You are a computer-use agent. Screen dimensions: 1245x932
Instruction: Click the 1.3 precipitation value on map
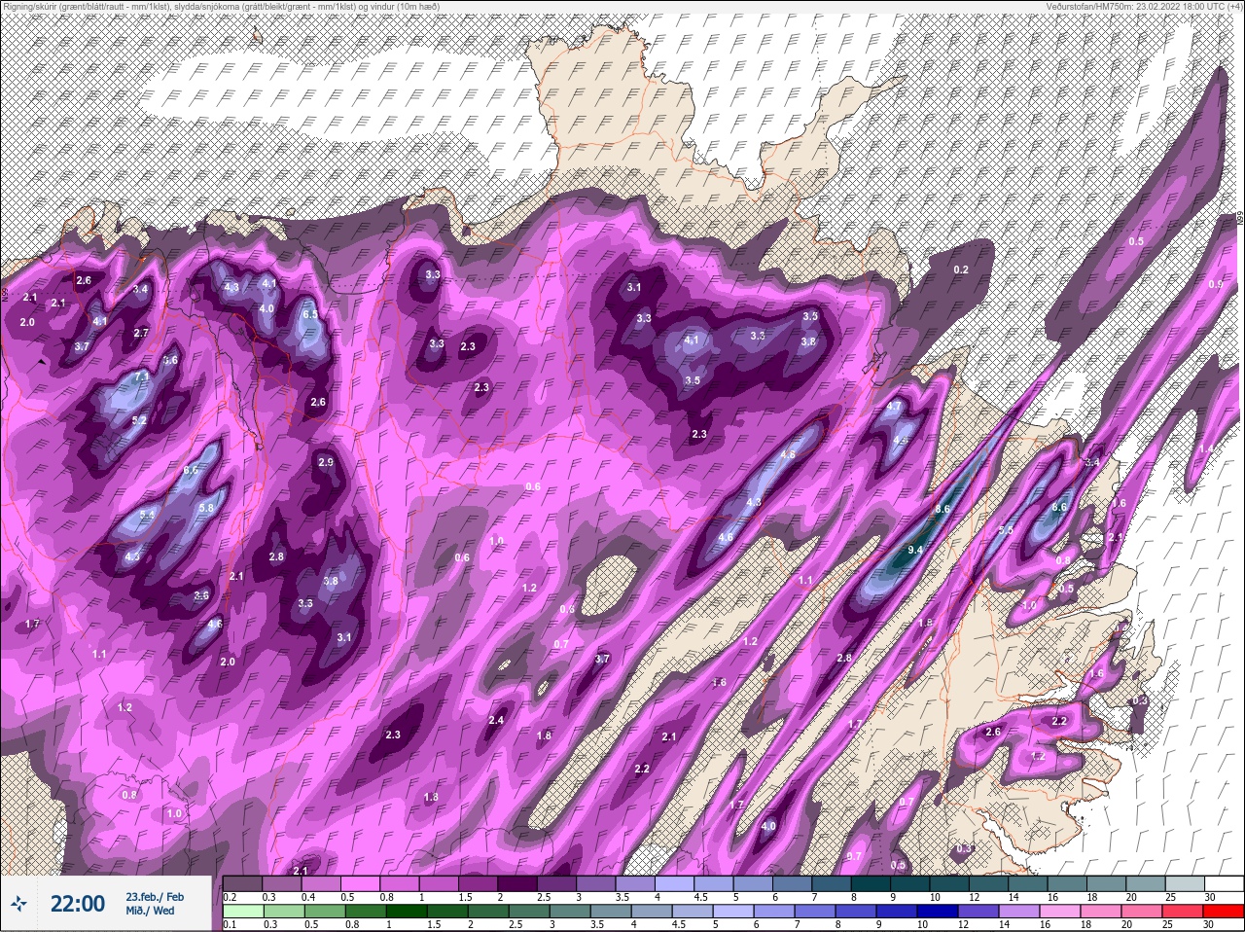tap(432, 798)
